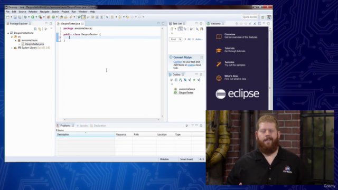This screenshot has height=190, width=338.
Task: Open the Navigate menu
Action: [x=44, y=12]
